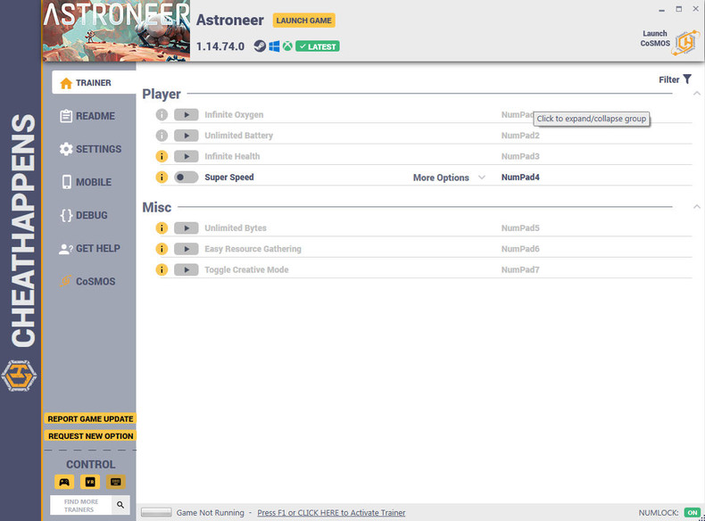The image size is (705, 521).
Task: Open the SETTINGS tab
Action: click(x=90, y=149)
